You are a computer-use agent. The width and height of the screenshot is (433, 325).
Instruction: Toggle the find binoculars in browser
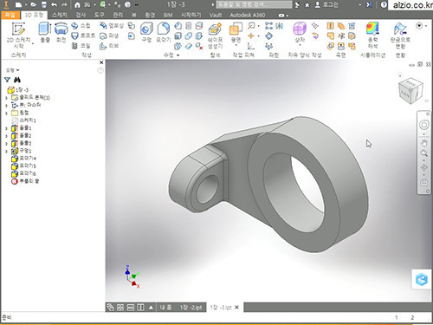[x=17, y=80]
